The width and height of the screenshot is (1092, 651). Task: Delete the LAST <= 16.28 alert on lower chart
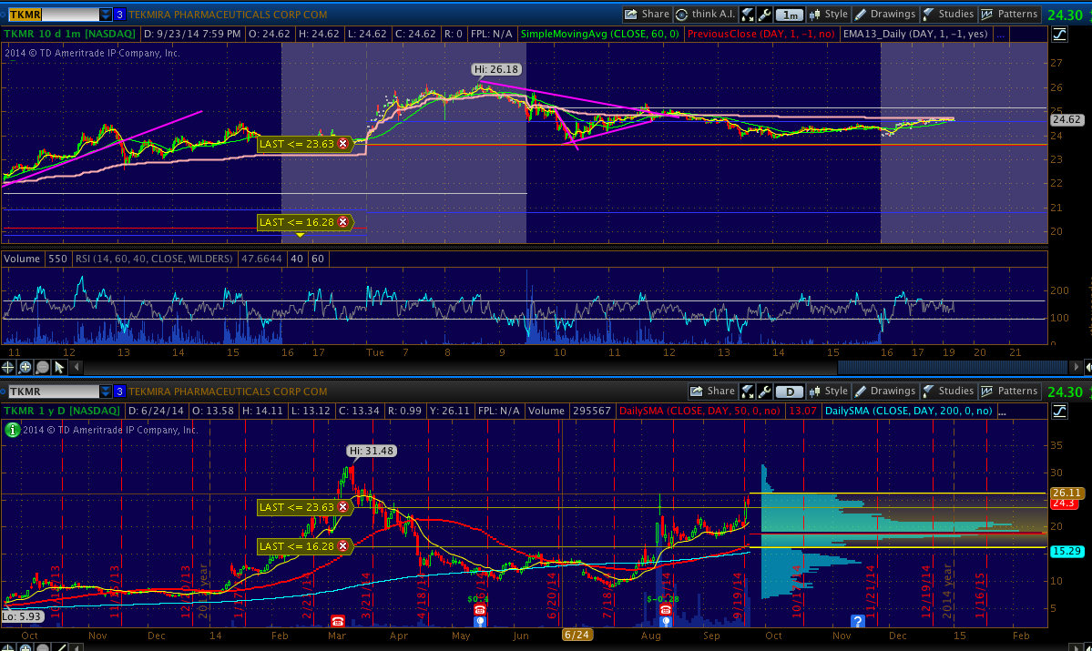(x=342, y=546)
